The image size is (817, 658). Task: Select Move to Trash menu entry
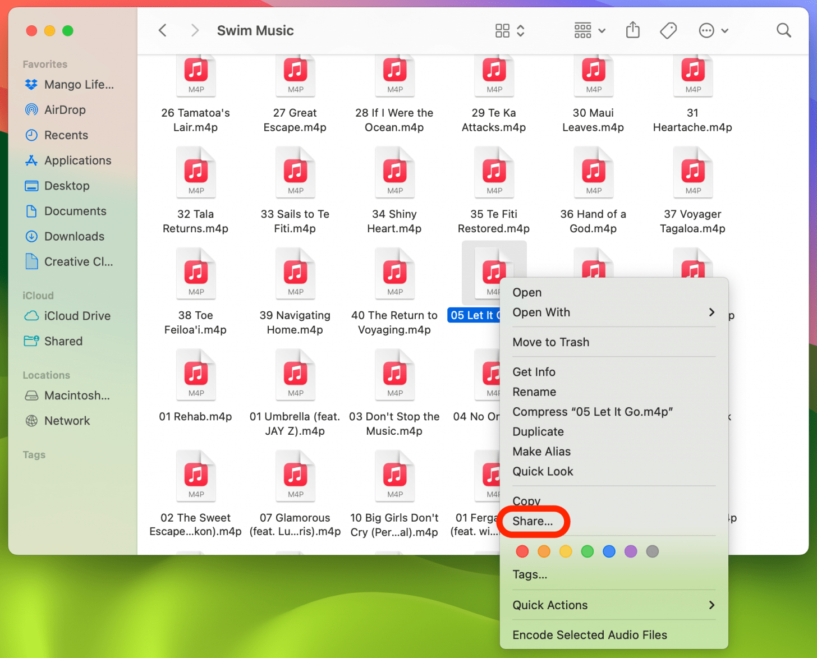(550, 342)
